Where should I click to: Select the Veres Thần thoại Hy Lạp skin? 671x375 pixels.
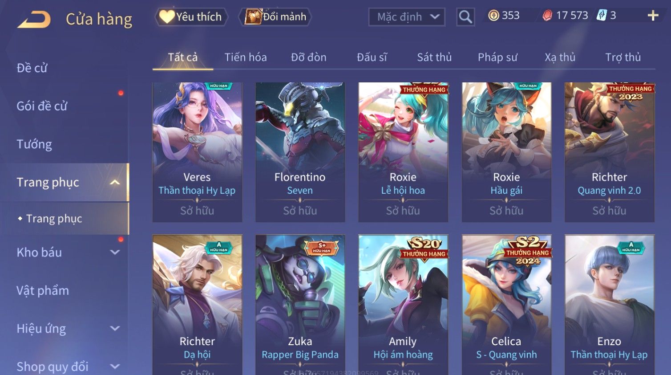tap(197, 152)
